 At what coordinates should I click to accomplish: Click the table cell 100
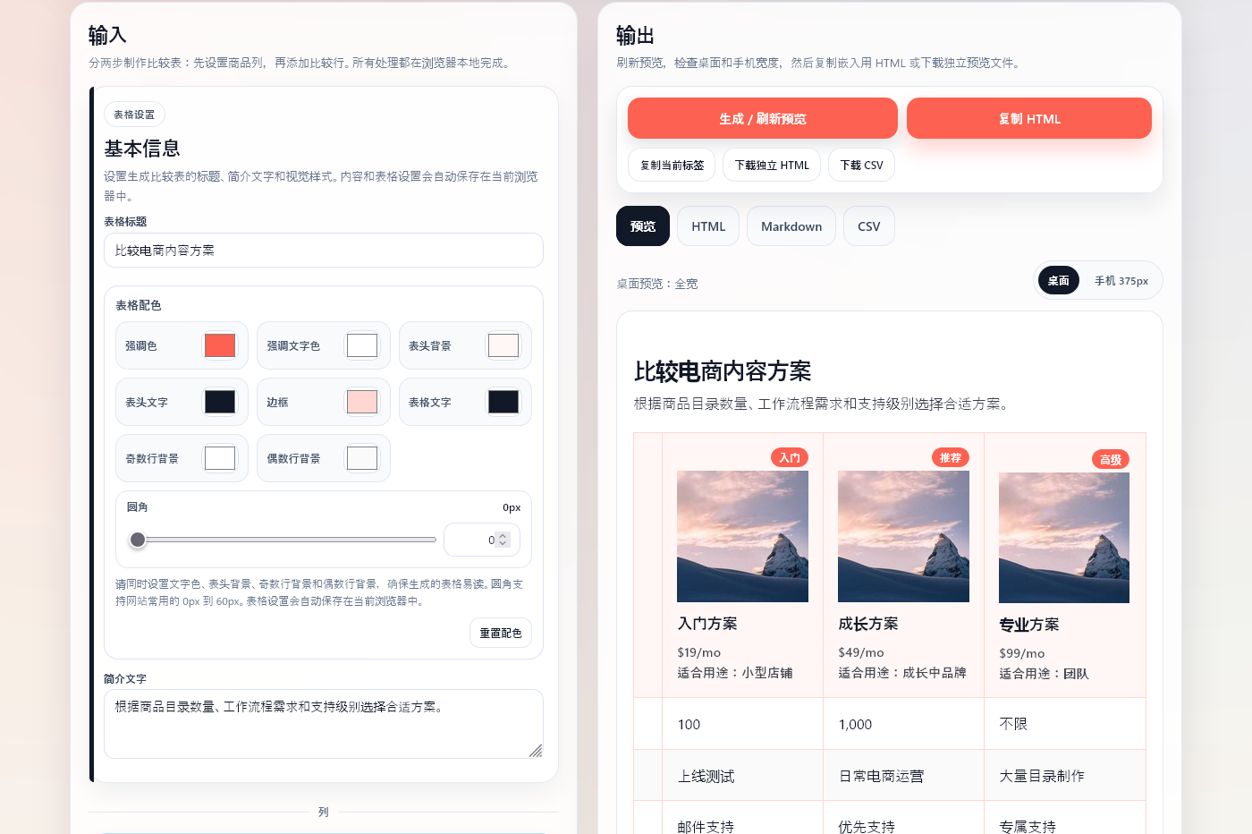[x=742, y=724]
